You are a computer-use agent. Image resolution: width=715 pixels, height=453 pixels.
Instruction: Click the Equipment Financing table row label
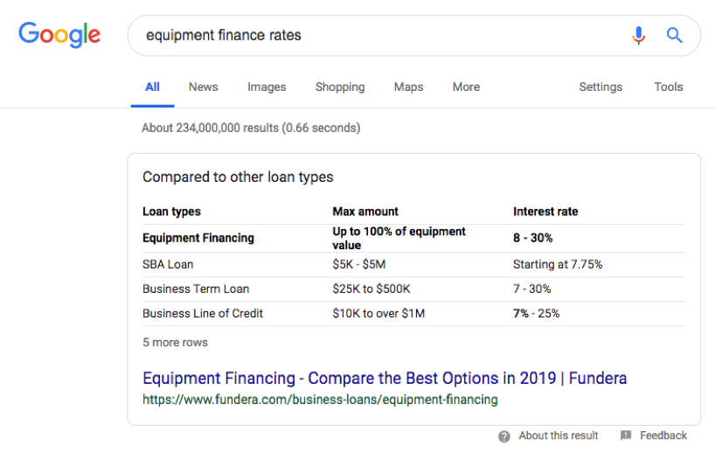click(x=198, y=238)
